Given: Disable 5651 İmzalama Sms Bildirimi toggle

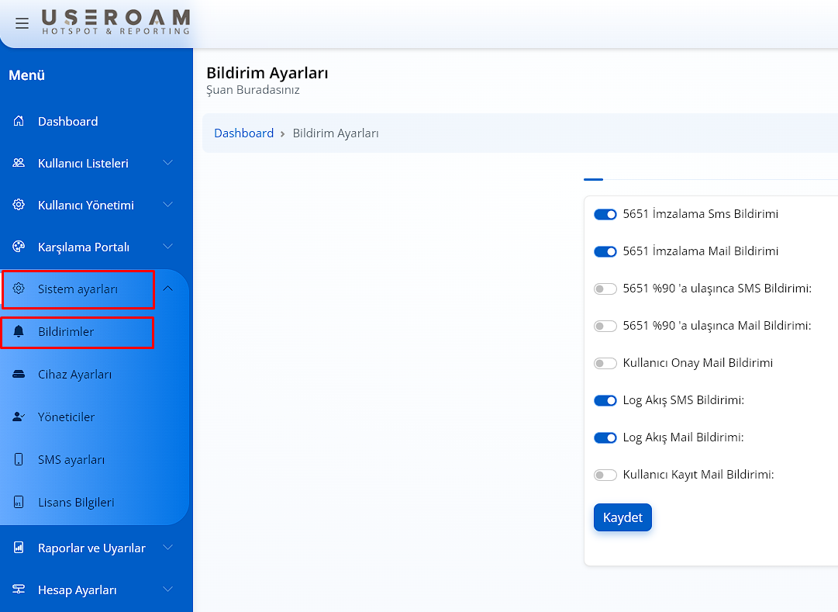Looking at the screenshot, I should (605, 214).
